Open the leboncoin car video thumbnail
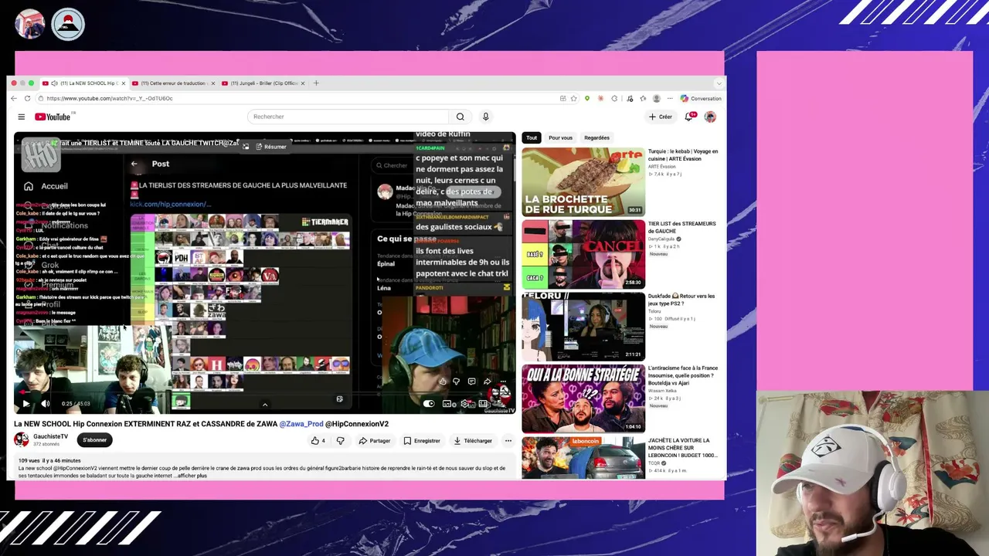 pos(583,458)
